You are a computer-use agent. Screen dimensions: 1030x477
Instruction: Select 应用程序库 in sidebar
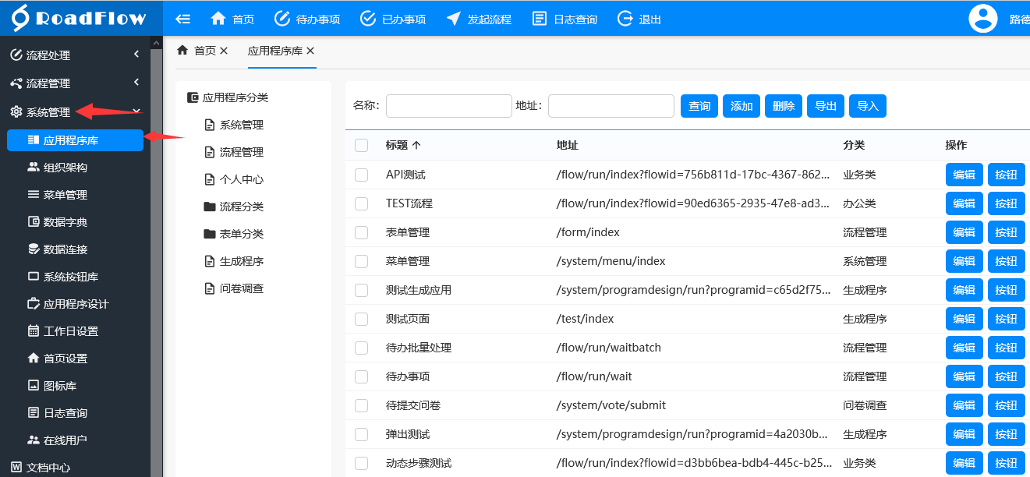[x=75, y=140]
